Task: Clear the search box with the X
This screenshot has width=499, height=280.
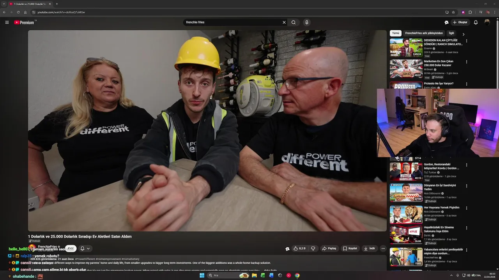Action: click(x=284, y=23)
